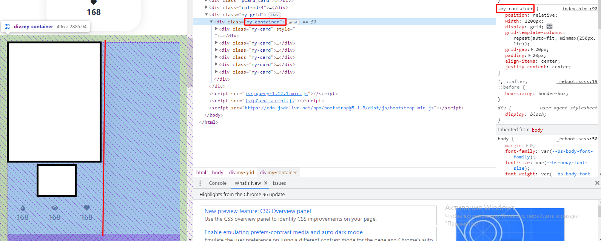Select body in the breadcrumb bar
This screenshot has width=601, height=241.
[x=217, y=172]
